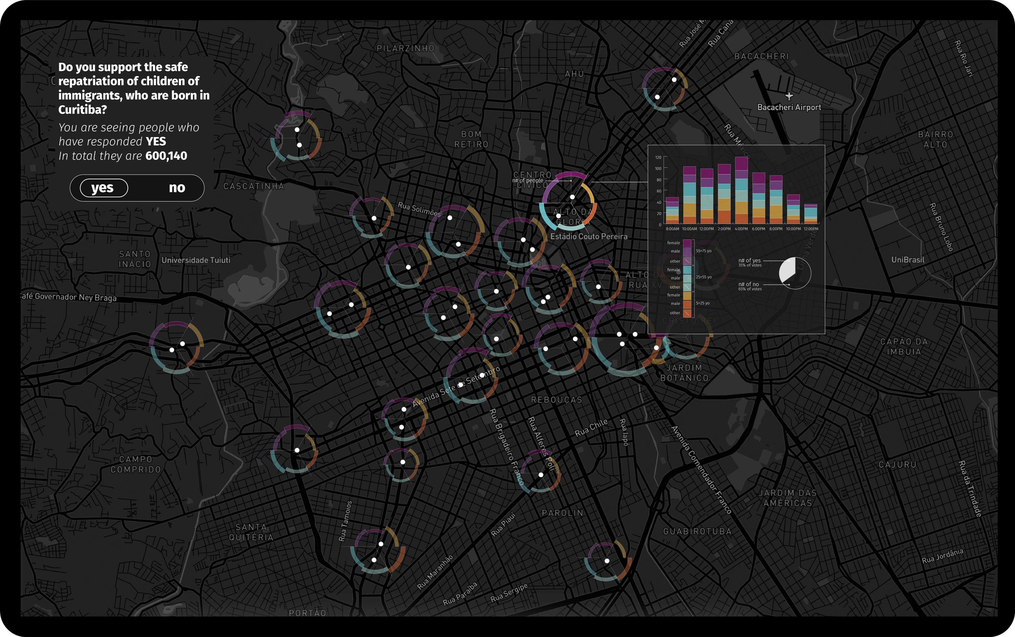The image size is (1015, 637).
Task: Click the "JARDIM BOTÂNICO" district label
Action: 685,373
